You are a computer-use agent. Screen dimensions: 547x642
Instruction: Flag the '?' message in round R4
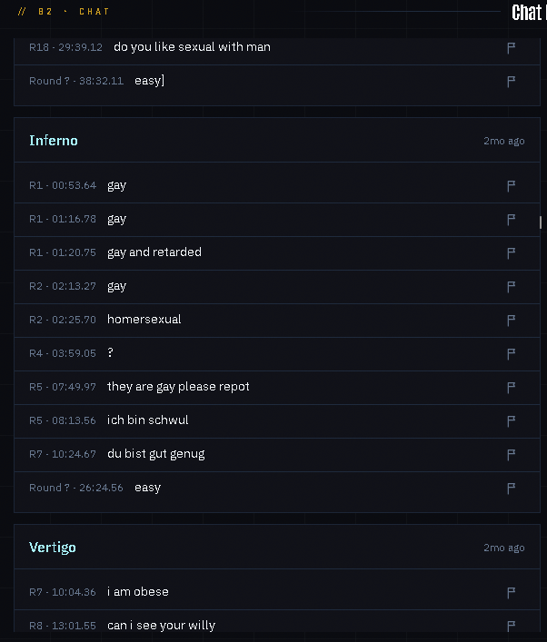click(x=511, y=354)
